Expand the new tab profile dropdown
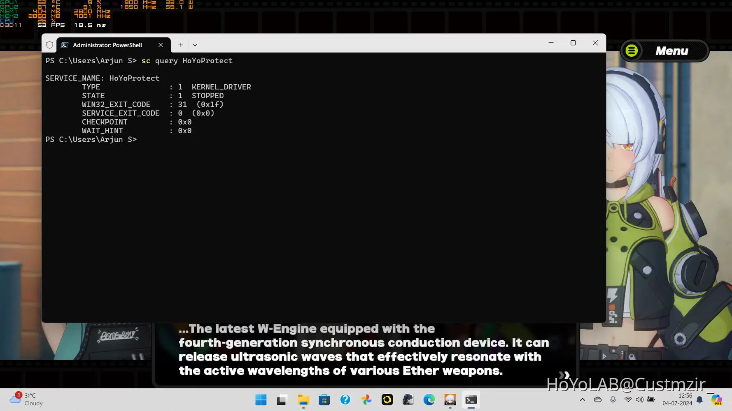The height and width of the screenshot is (411, 732). point(195,45)
